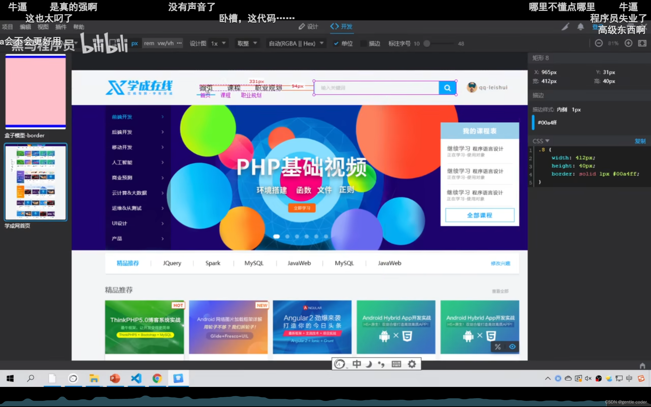
Task: Open Chrome from the taskbar
Action: coord(157,379)
